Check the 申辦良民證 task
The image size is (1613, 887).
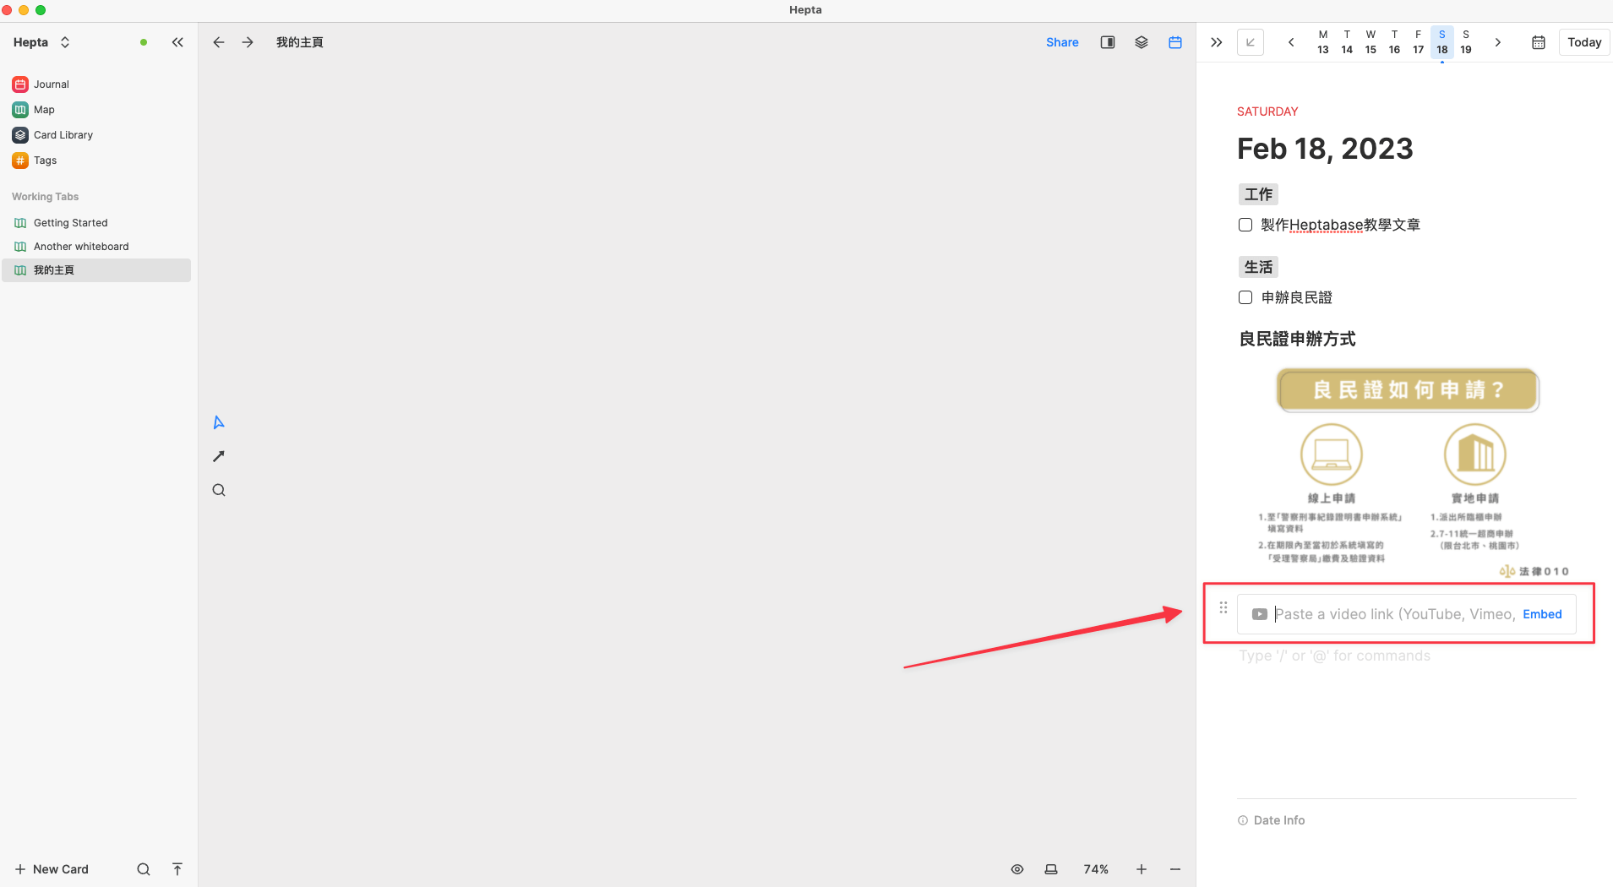tap(1245, 297)
